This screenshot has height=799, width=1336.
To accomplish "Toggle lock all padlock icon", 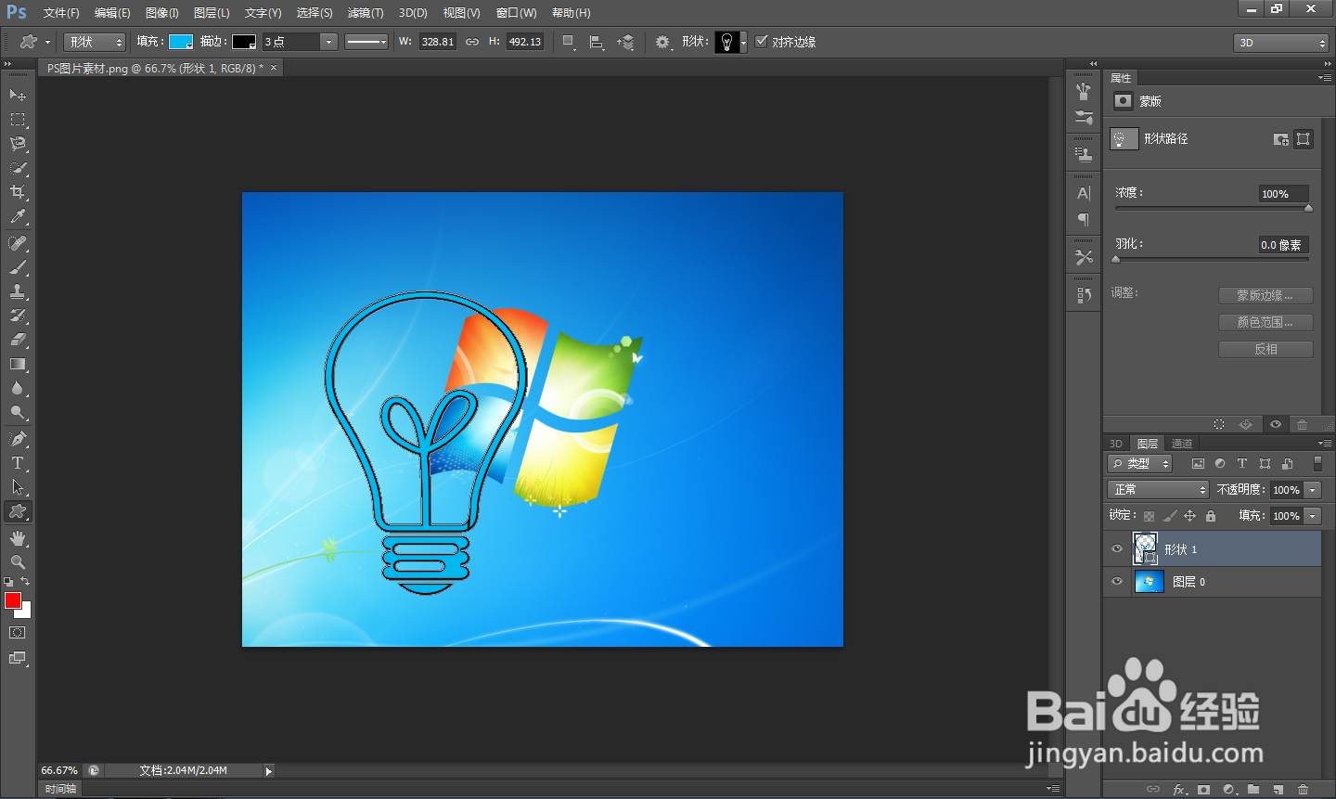I will click(1211, 516).
